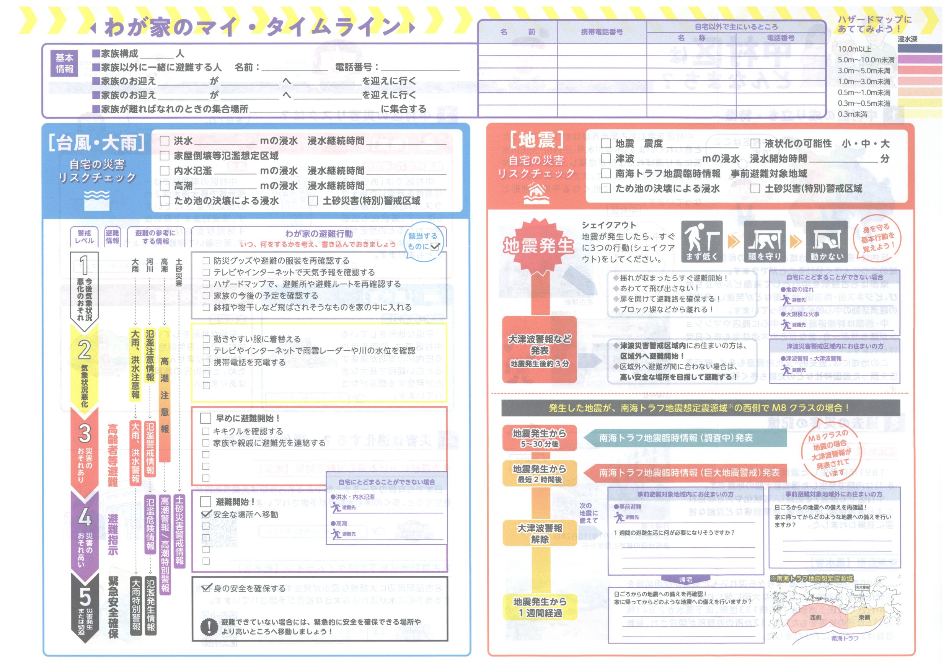
Task: Uncheck 身の安全を確保する checkbox
Action: coord(206,588)
